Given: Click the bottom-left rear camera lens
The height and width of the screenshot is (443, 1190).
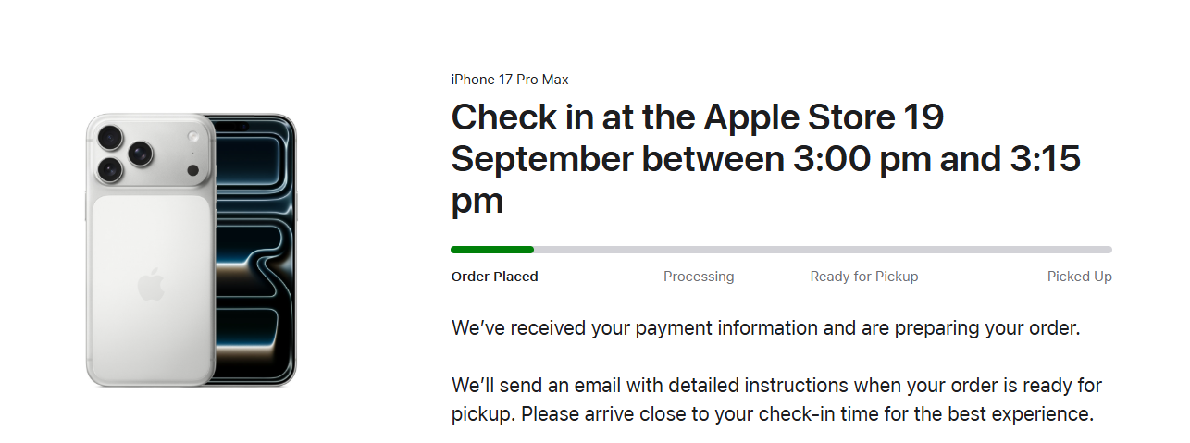Looking at the screenshot, I should [x=111, y=169].
